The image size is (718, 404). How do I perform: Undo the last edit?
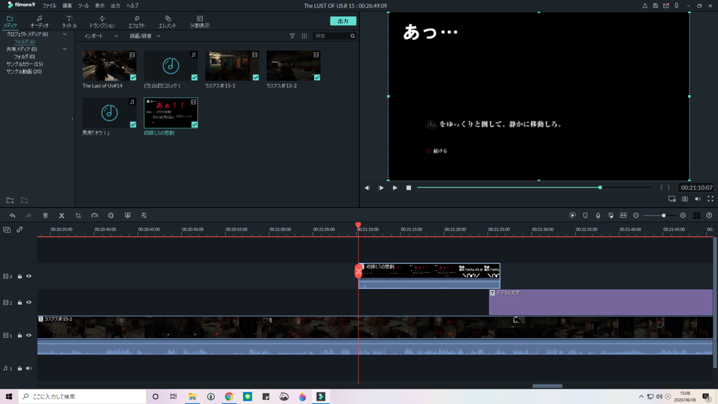(x=12, y=215)
